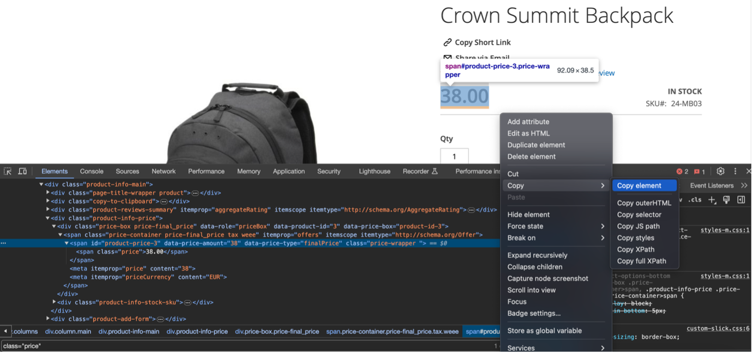Switch to the Console tab
Viewport: 754px width, 354px height.
[x=92, y=172]
